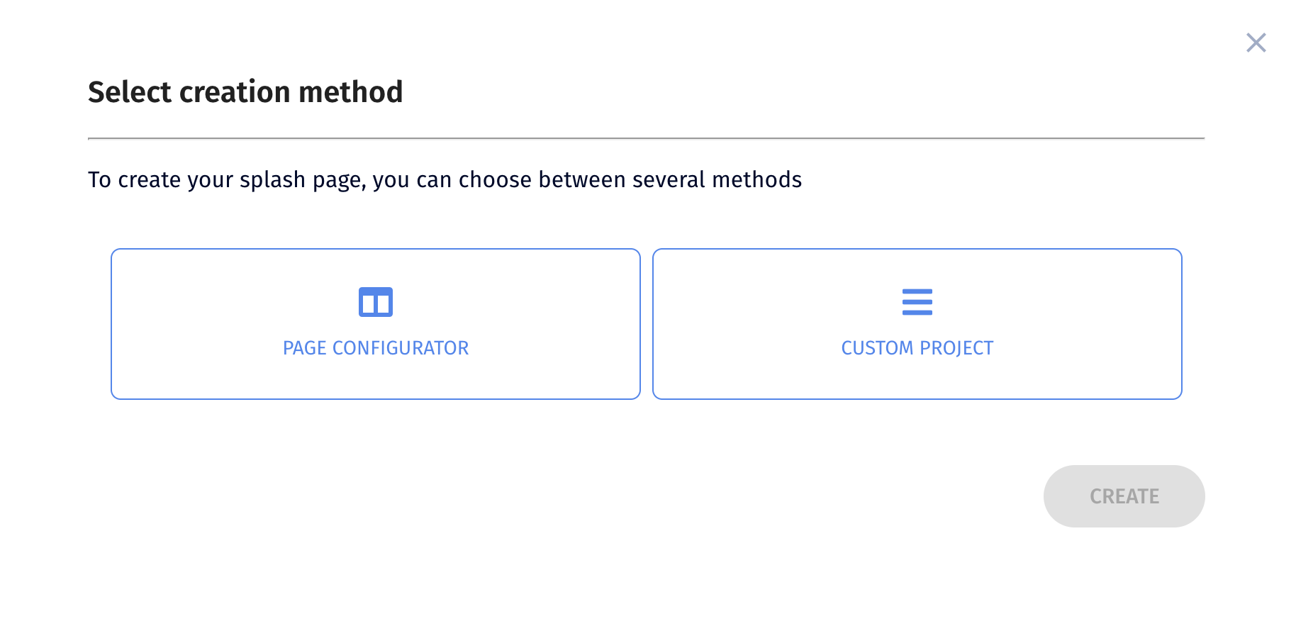Click the three-line list icon
Image resolution: width=1296 pixels, height=631 pixels.
click(x=917, y=302)
